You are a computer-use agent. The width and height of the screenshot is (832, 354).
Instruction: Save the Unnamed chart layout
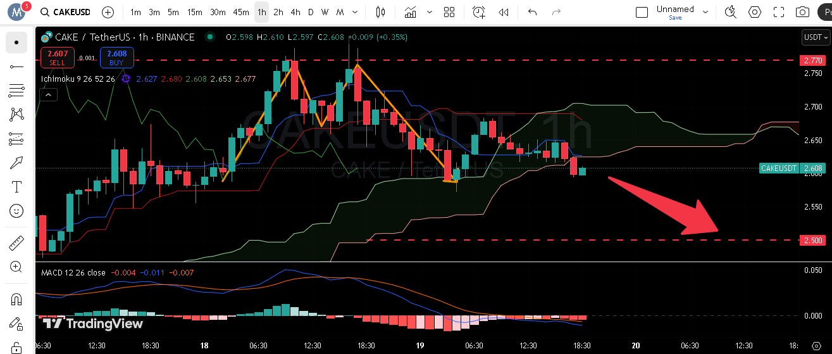coord(675,18)
